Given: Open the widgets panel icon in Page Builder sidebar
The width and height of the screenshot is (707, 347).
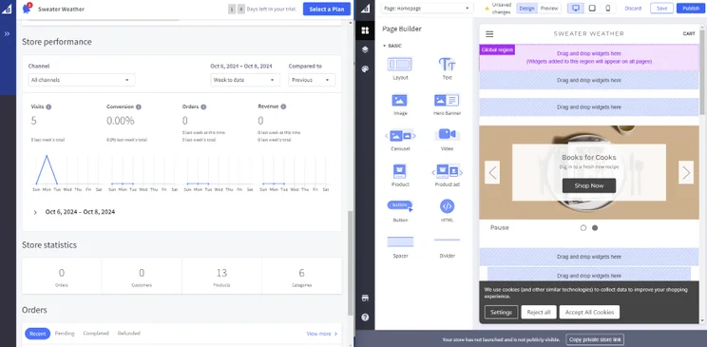Looking at the screenshot, I should 365,30.
